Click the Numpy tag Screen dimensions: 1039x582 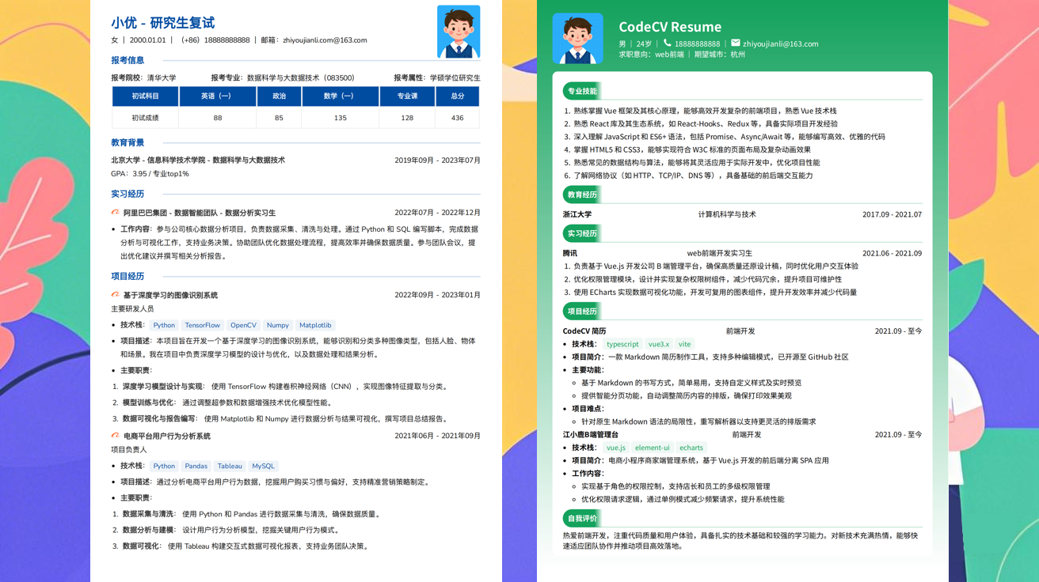coord(277,325)
